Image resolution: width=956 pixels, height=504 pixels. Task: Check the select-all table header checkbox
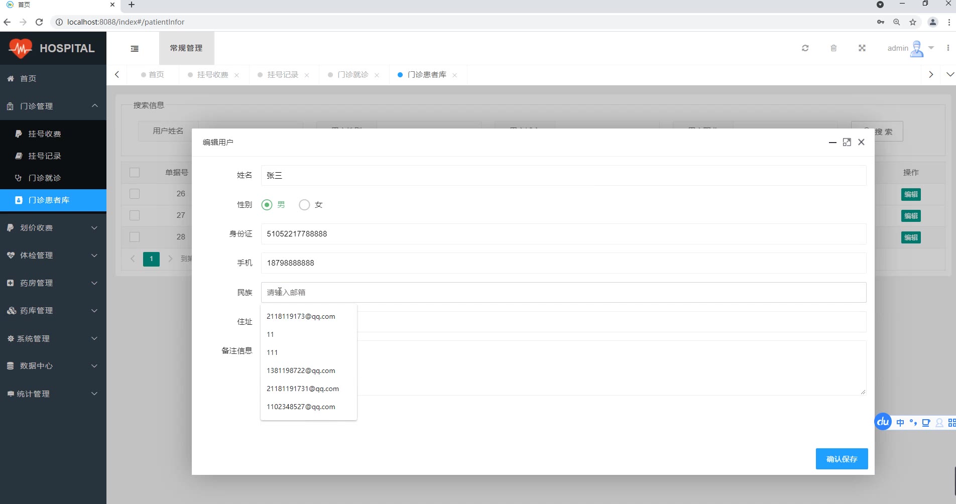tap(135, 173)
